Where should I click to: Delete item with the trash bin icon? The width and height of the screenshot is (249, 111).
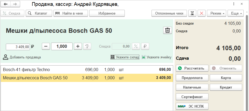(x=167, y=30)
